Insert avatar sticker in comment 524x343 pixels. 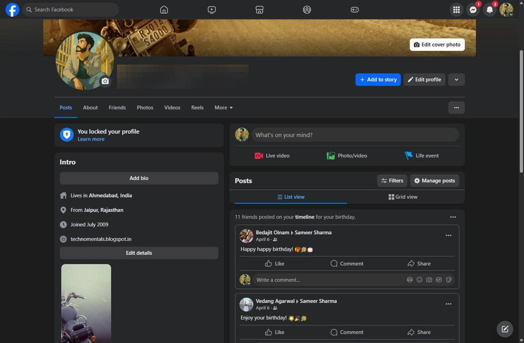tap(410, 280)
